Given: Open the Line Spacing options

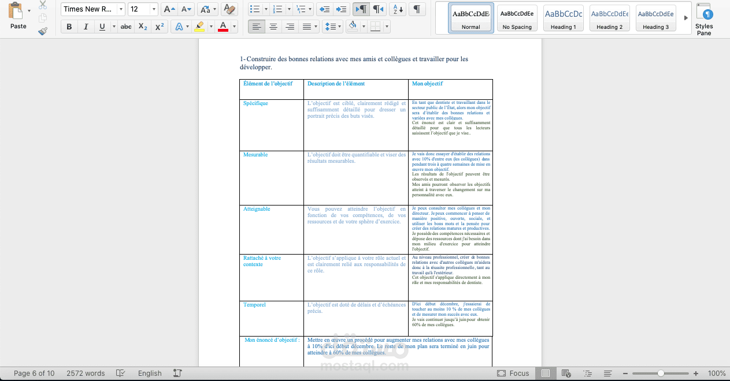Looking at the screenshot, I should point(332,27).
